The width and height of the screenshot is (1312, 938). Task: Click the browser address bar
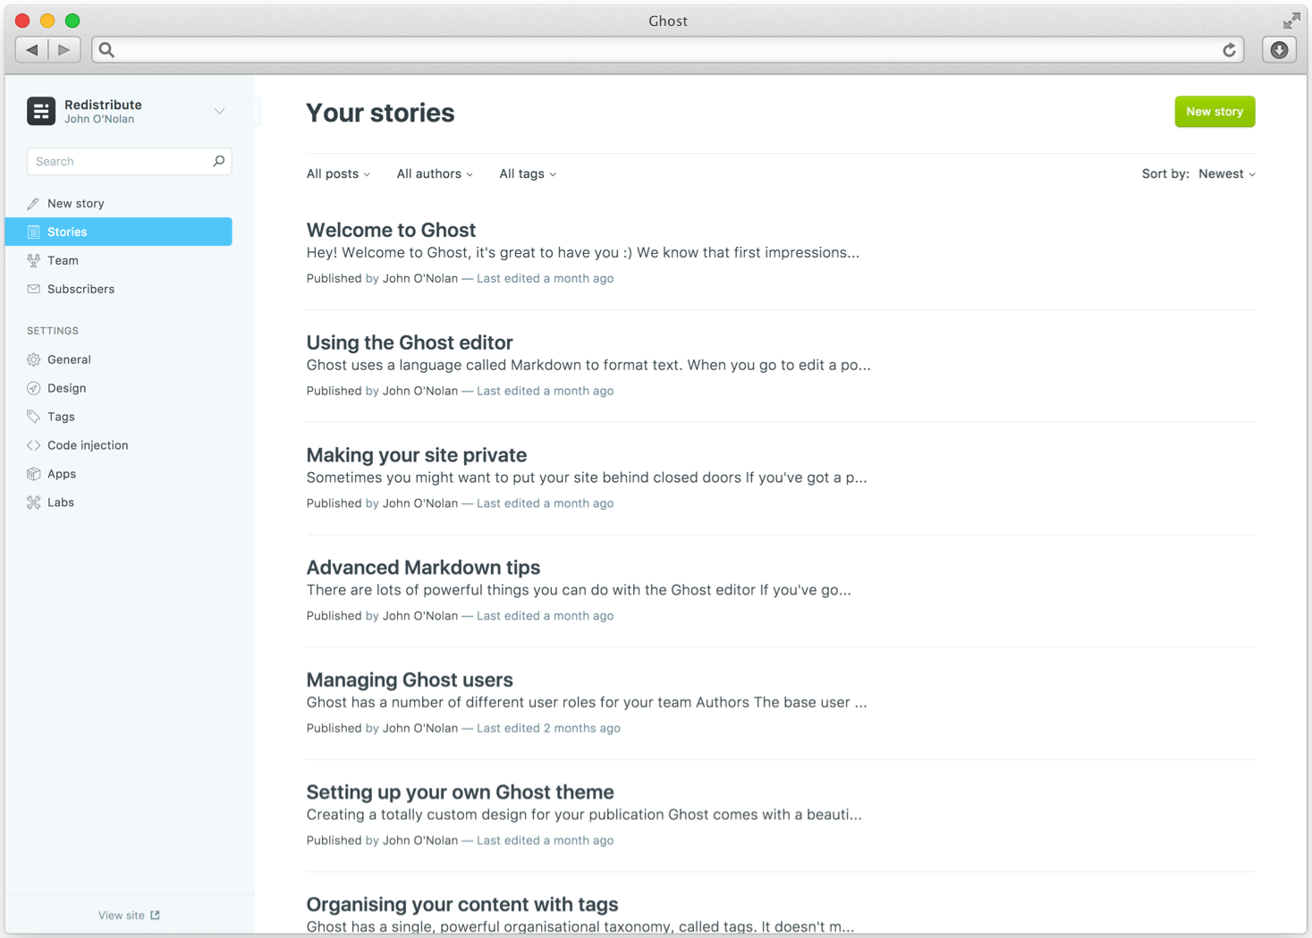click(x=667, y=50)
